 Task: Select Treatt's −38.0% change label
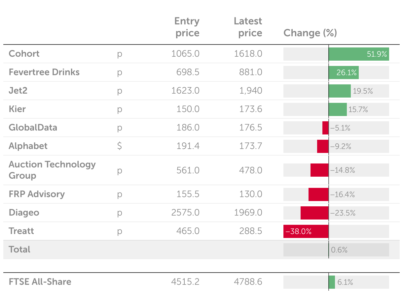(299, 232)
